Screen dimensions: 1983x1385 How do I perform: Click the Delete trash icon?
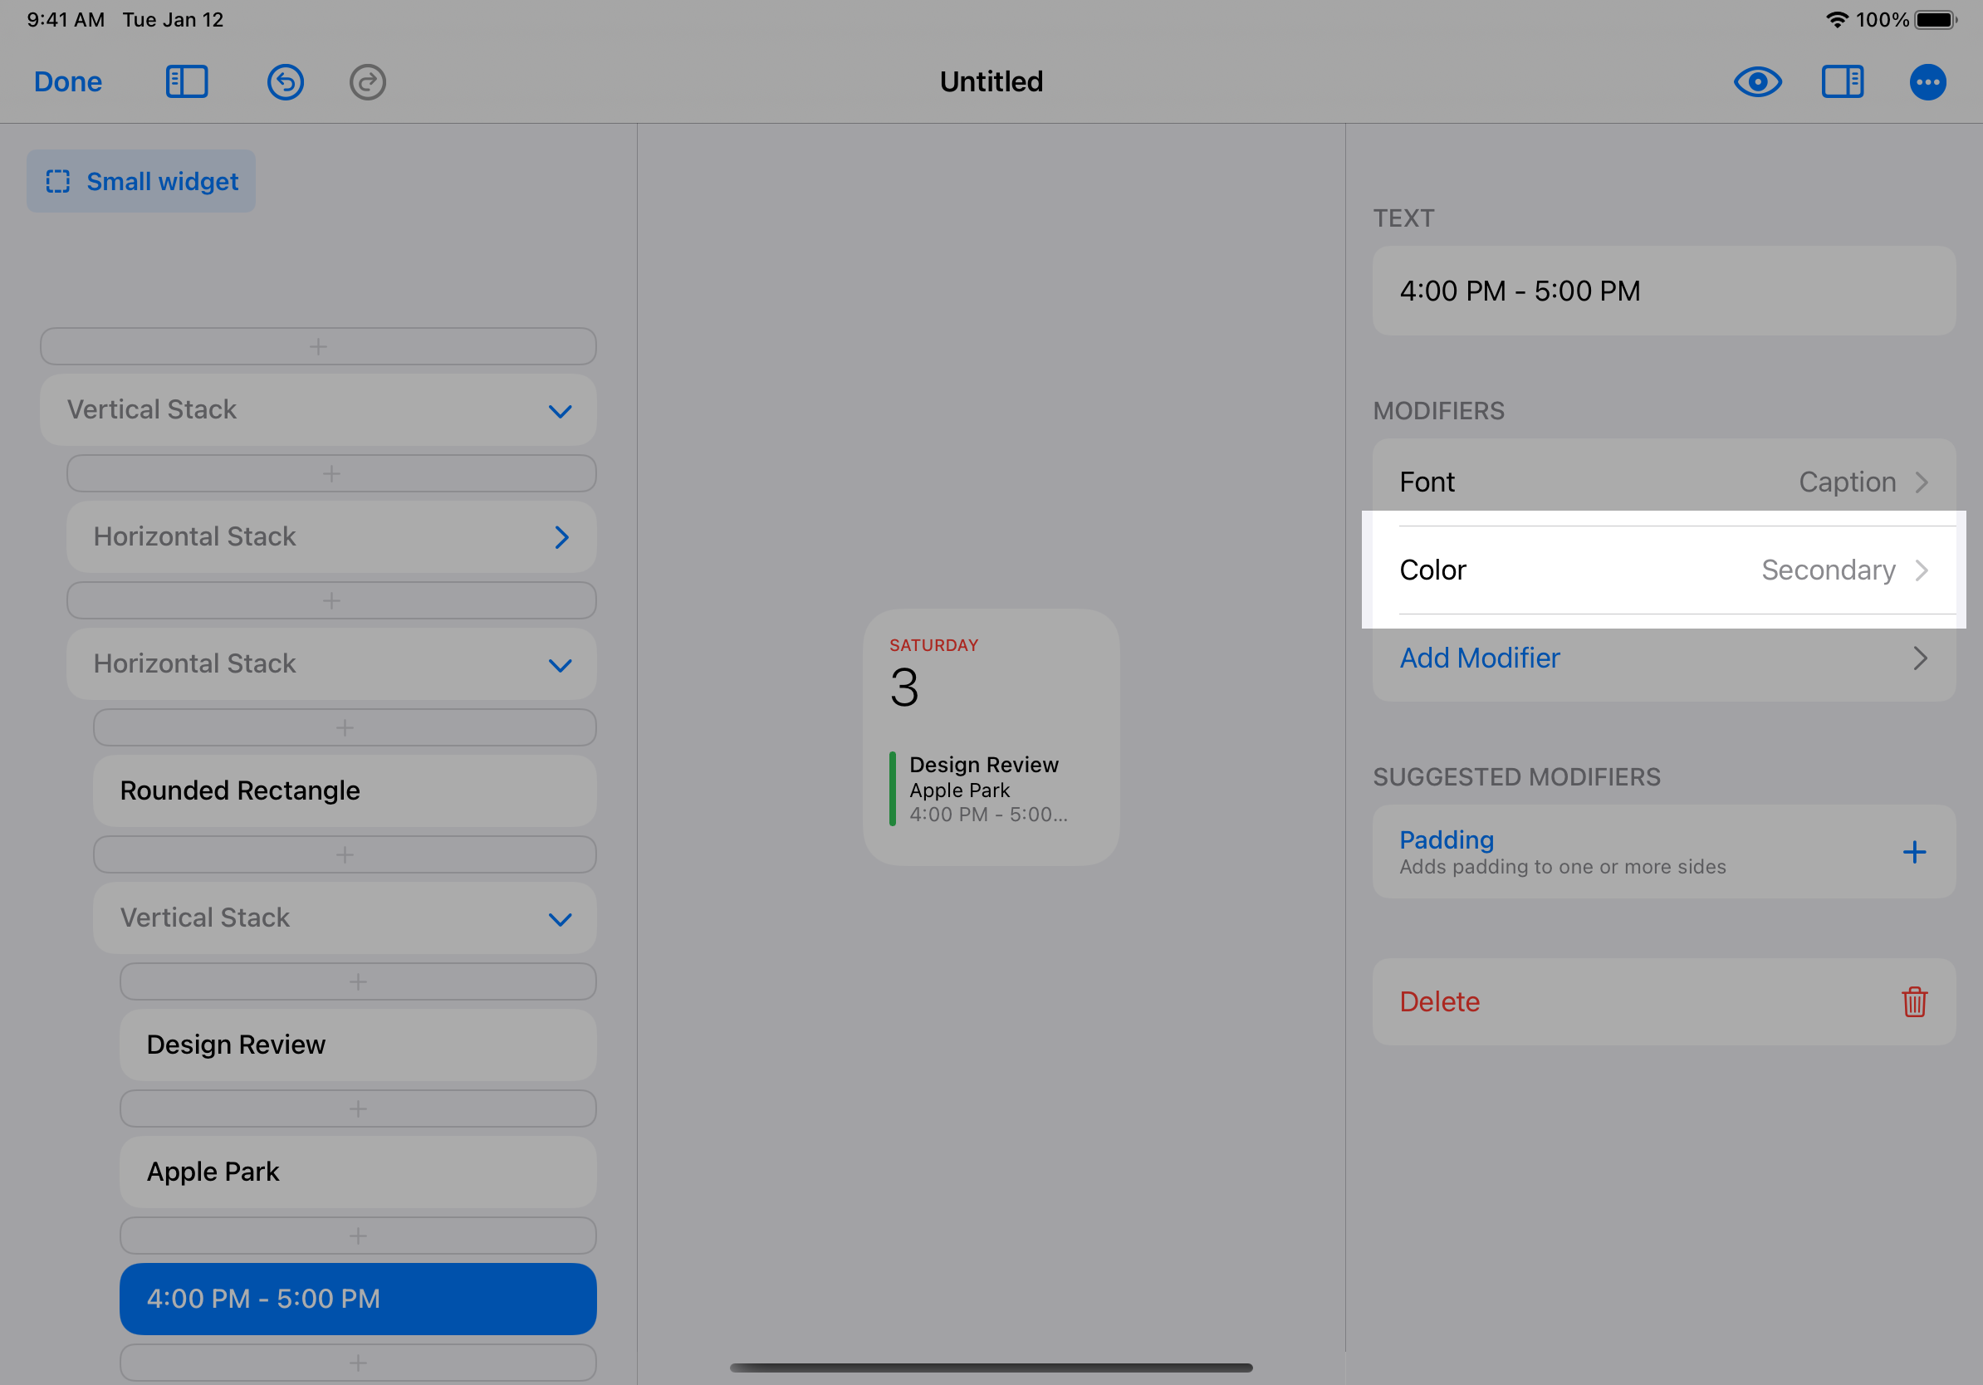pyautogui.click(x=1914, y=1001)
